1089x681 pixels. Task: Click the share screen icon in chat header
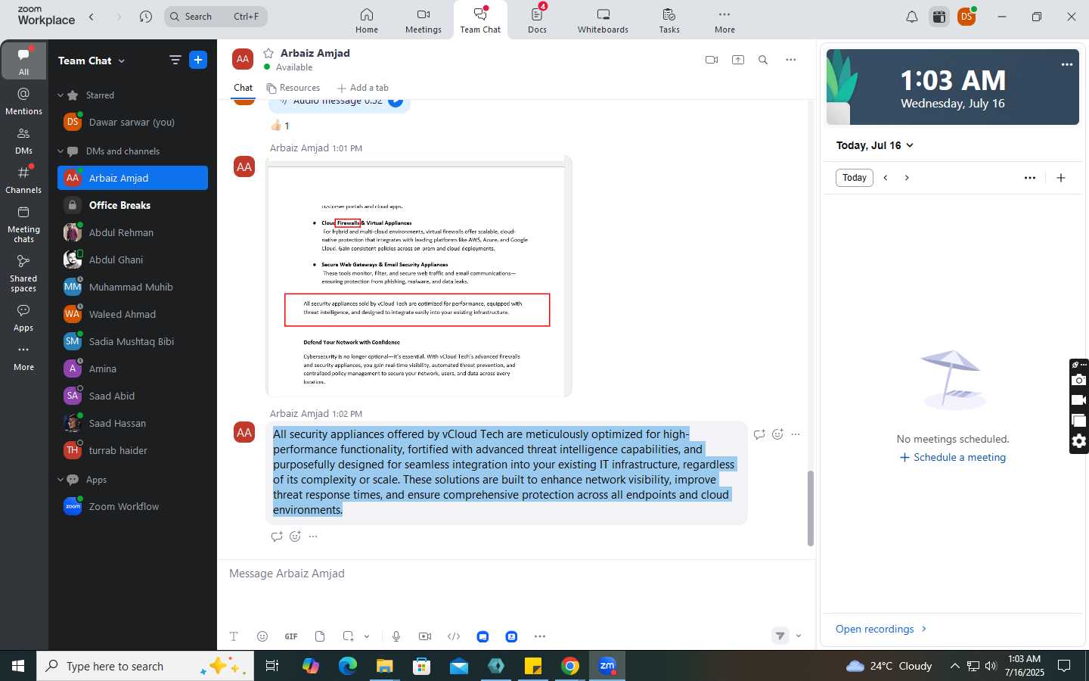[x=738, y=60]
